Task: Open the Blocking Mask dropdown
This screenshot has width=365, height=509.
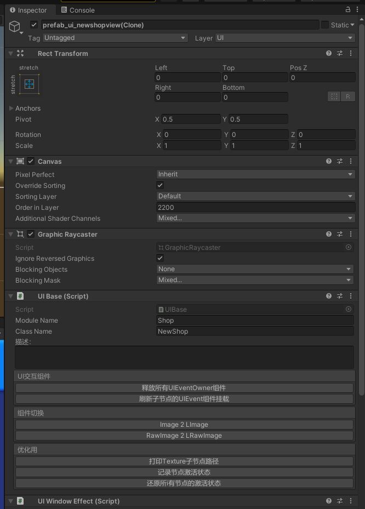Action: (x=255, y=280)
